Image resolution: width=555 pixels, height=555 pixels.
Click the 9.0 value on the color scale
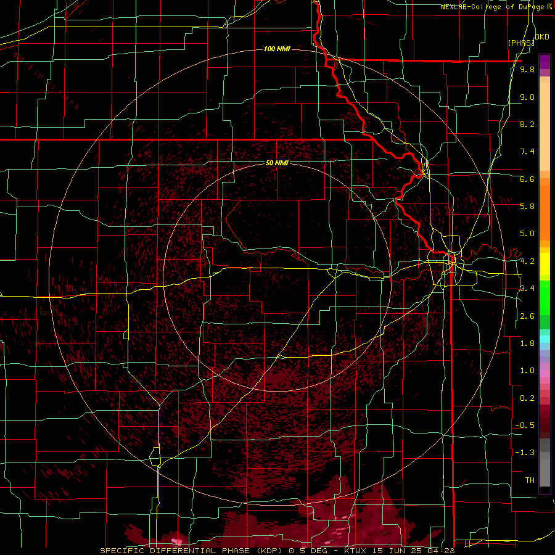(527, 97)
